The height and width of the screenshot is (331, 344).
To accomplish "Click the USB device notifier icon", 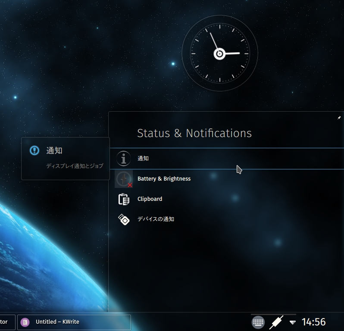I will coord(124,219).
